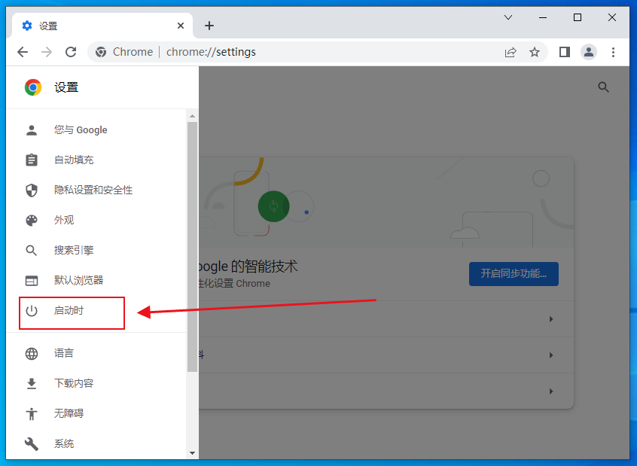The height and width of the screenshot is (466, 637).
Task: Click the 开启同步功能 button
Action: pos(514,274)
